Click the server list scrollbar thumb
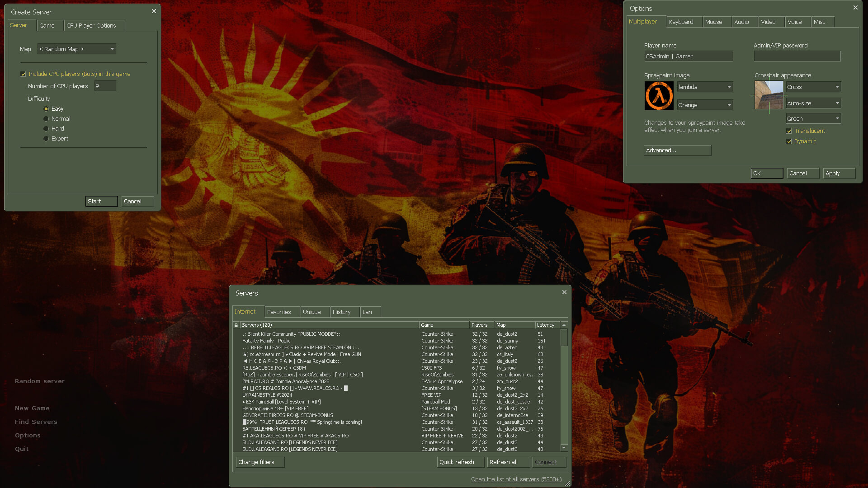 click(564, 338)
